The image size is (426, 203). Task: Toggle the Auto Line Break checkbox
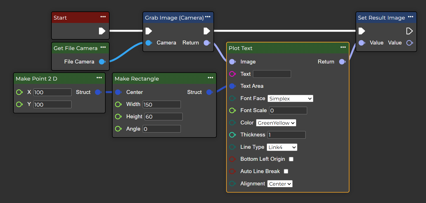[x=286, y=171]
